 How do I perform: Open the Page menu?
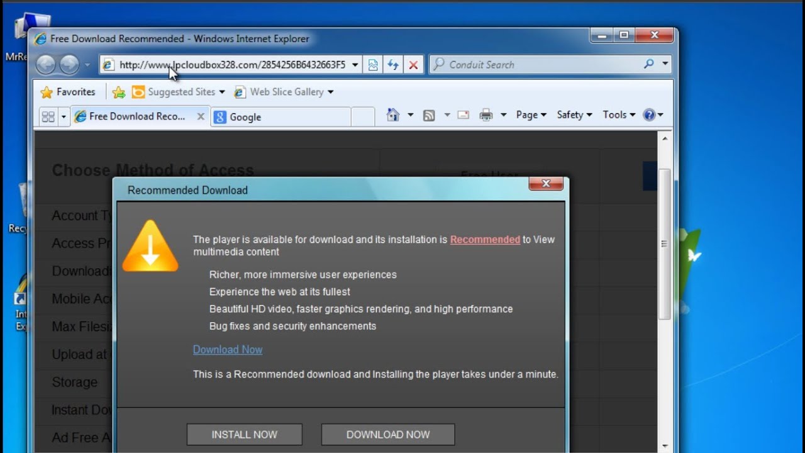point(531,115)
